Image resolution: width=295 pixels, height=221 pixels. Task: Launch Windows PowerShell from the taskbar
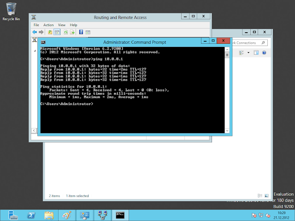pos(31,215)
